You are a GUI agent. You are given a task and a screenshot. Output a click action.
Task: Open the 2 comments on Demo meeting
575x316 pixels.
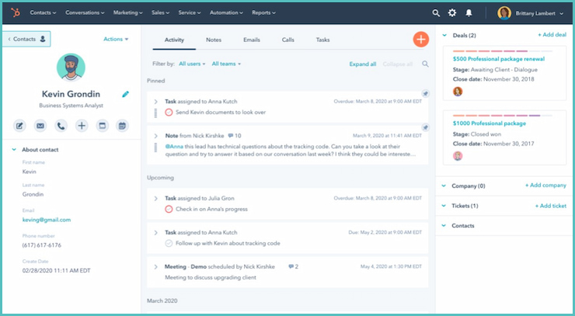coord(294,266)
